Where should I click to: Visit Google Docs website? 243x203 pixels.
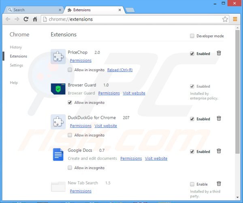coord(156,159)
